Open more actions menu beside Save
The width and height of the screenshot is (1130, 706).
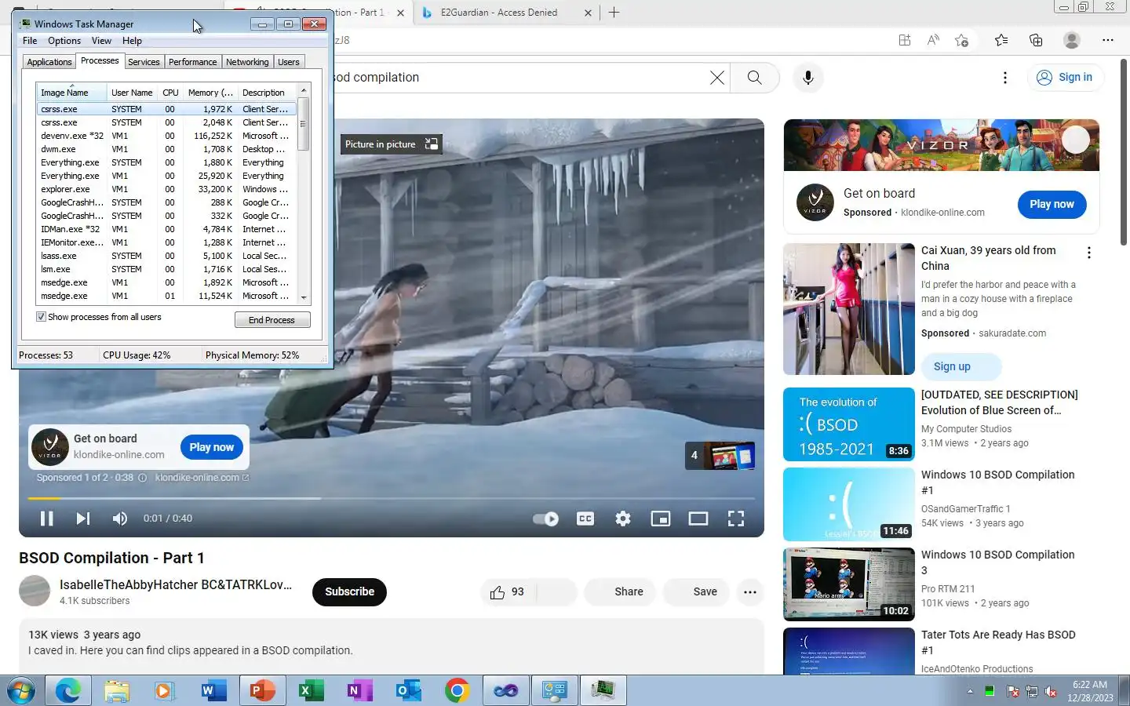(x=750, y=592)
